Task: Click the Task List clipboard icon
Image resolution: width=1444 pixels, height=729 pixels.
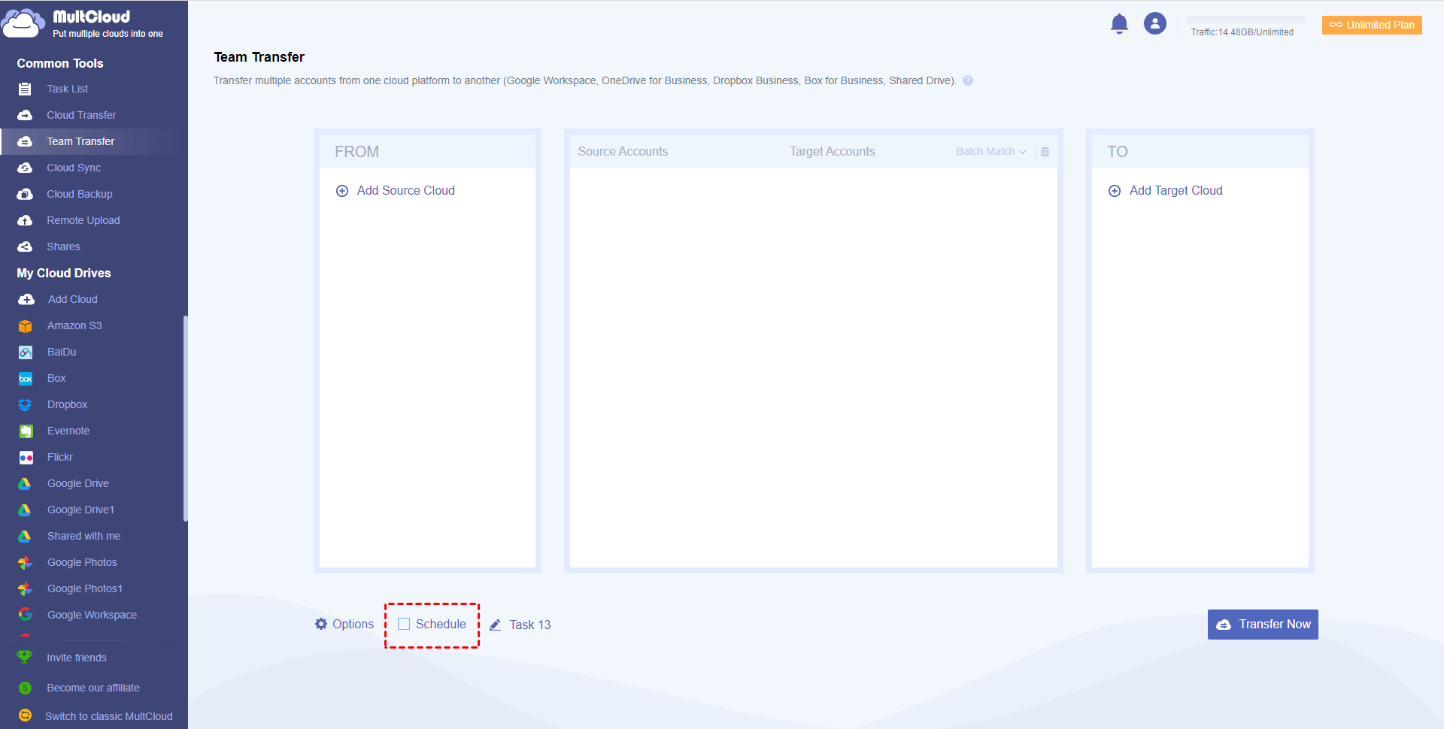Action: [25, 89]
